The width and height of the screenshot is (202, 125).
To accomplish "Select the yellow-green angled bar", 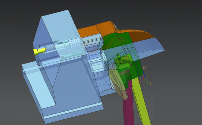I will (141, 100).
